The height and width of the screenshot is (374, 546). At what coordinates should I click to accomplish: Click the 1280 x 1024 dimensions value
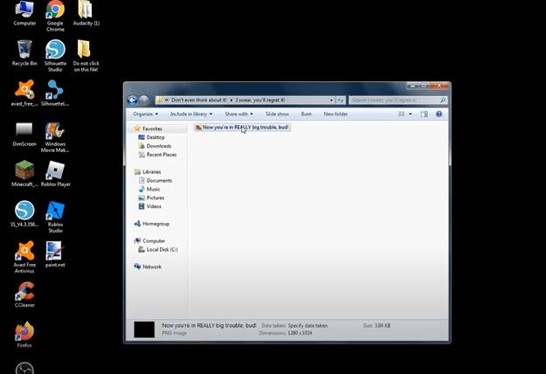(300, 333)
